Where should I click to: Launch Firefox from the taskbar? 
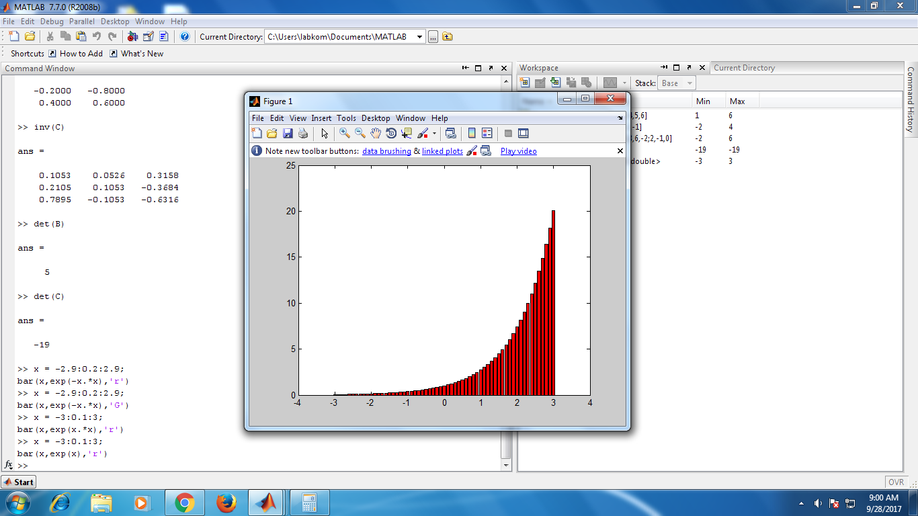pyautogui.click(x=227, y=503)
